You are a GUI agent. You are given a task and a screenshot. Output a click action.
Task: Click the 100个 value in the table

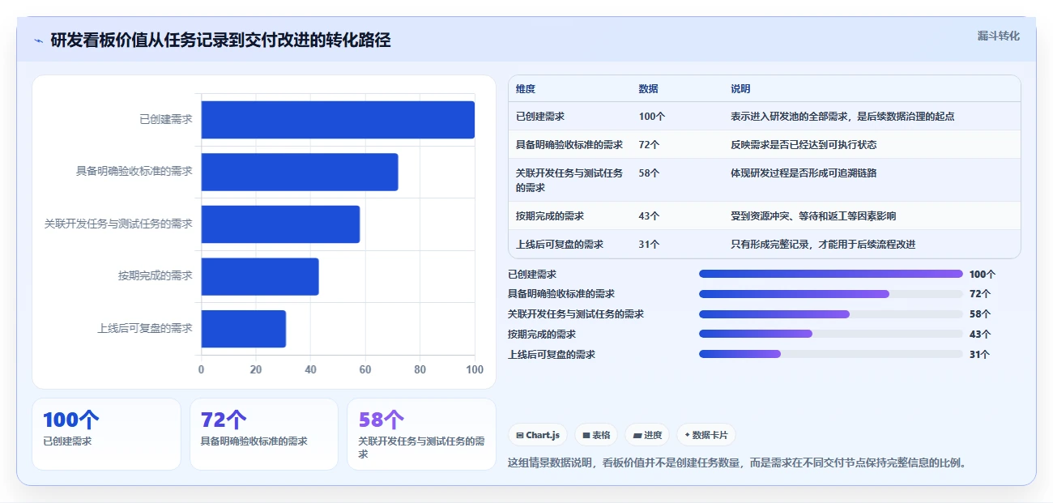click(652, 116)
